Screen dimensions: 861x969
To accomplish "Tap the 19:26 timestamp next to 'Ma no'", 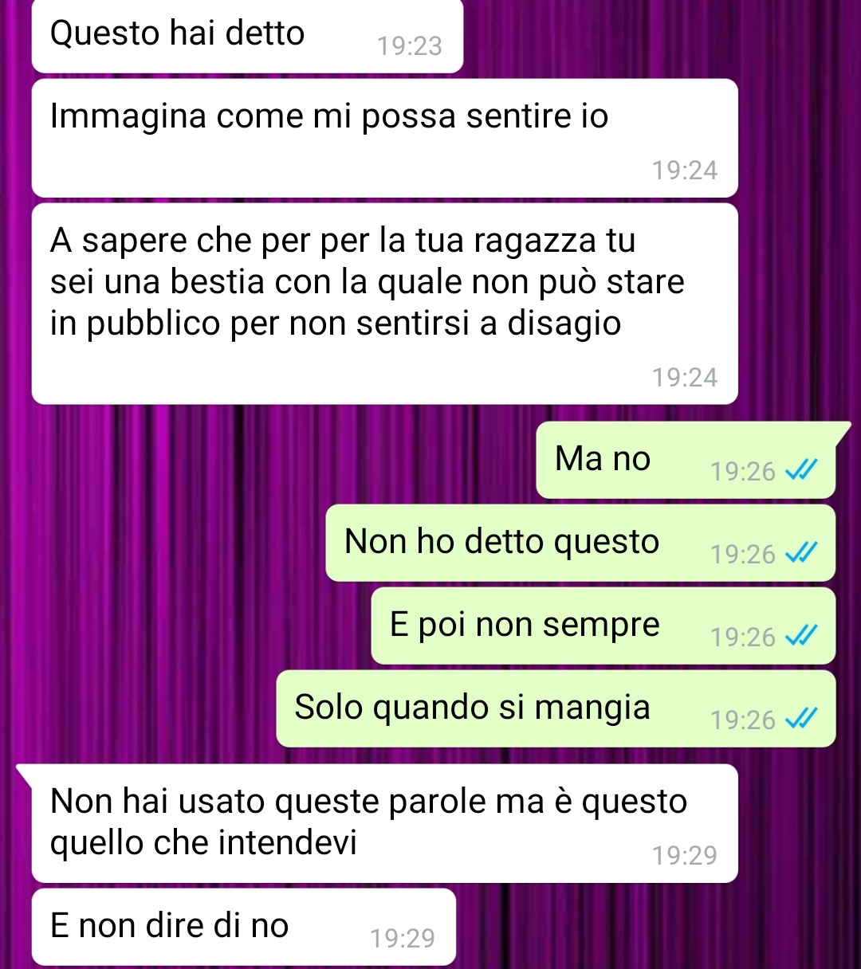I will (x=743, y=472).
